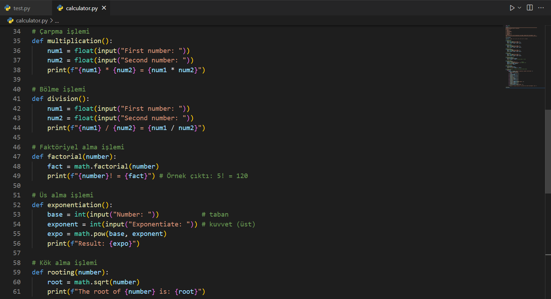
Task: Split the editor to the right
Action: [x=530, y=8]
